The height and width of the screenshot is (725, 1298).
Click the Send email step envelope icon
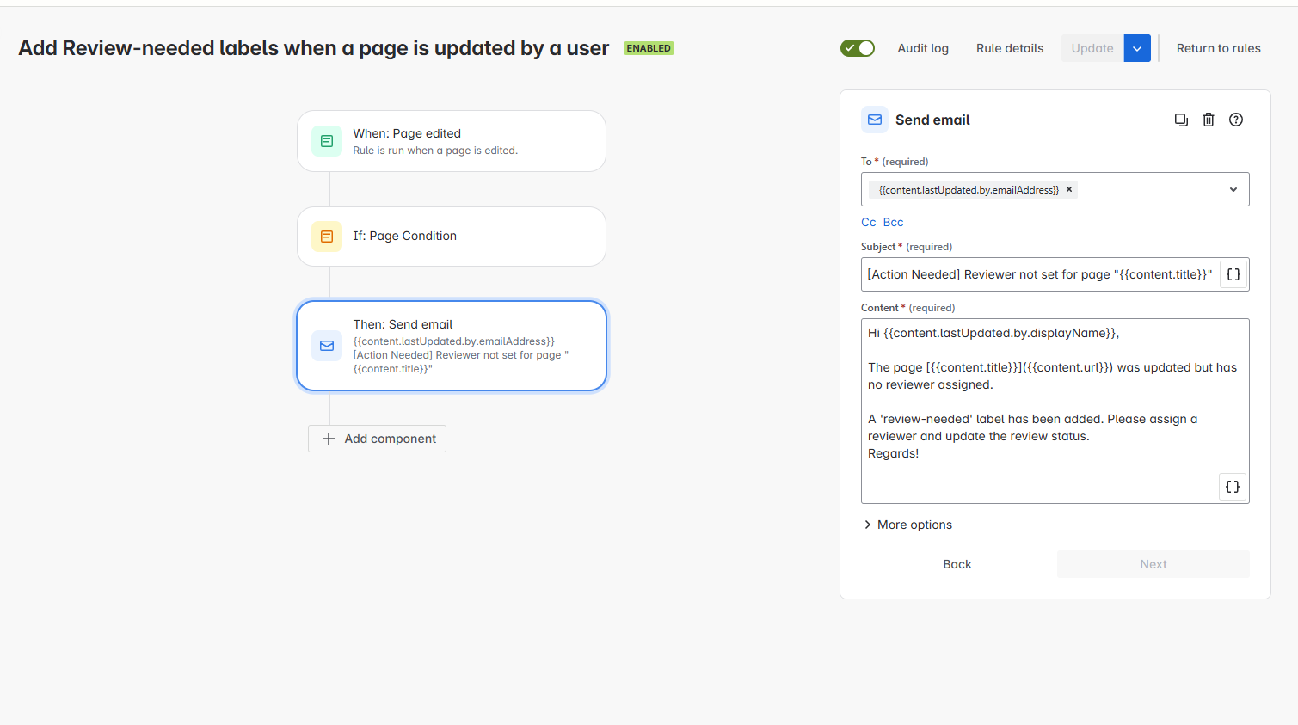(327, 346)
